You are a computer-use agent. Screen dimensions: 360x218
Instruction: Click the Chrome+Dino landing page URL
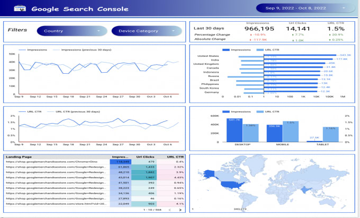(52, 162)
